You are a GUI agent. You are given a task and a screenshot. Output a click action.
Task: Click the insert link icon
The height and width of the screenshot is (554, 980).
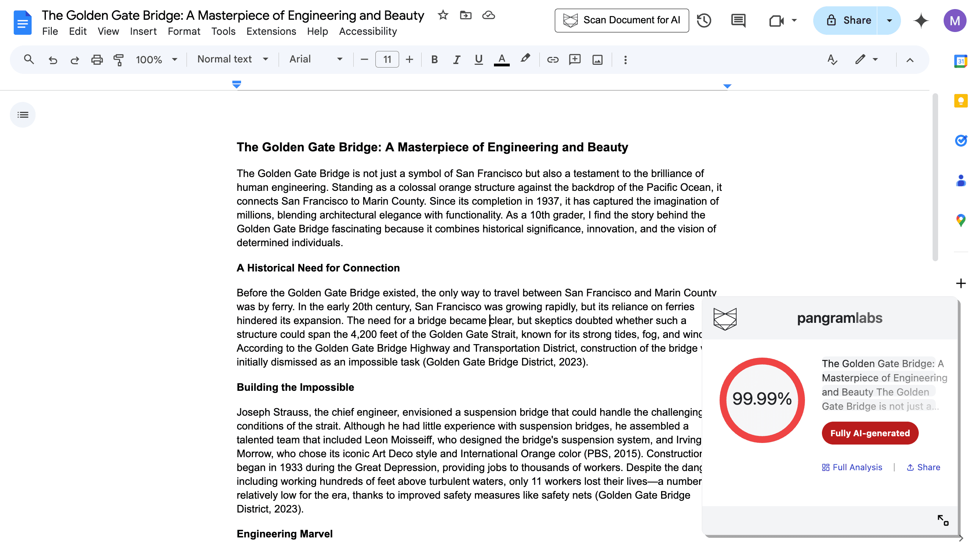click(x=552, y=60)
